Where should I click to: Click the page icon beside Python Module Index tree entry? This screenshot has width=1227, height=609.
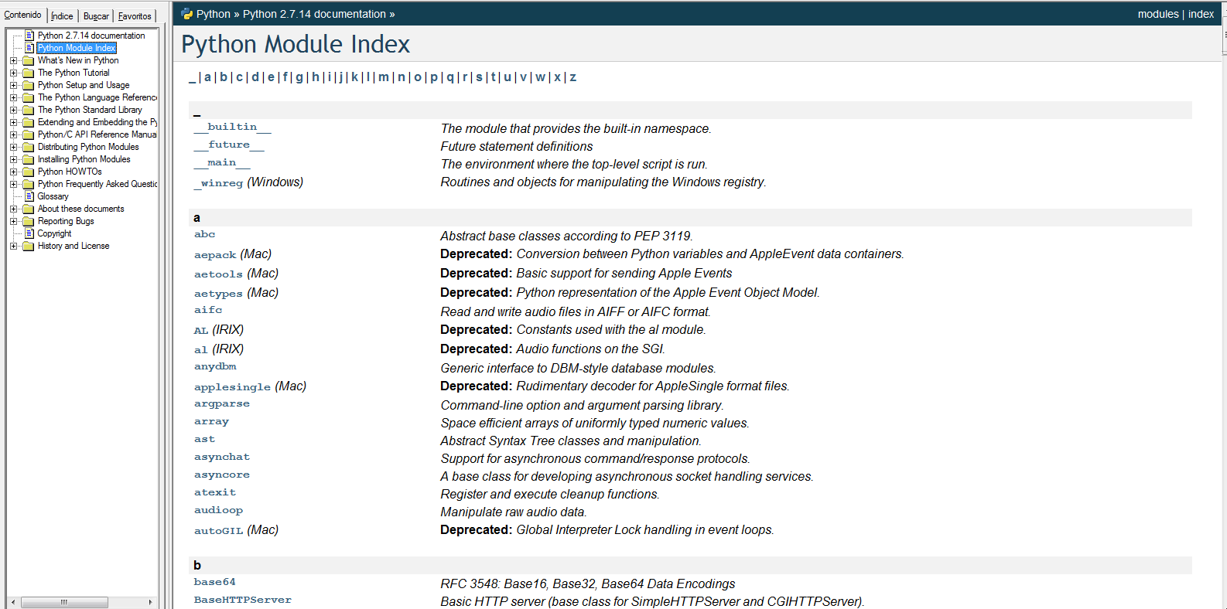[29, 48]
